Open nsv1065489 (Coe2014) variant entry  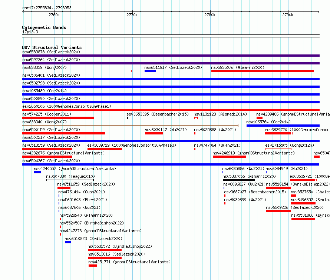pos(44,91)
